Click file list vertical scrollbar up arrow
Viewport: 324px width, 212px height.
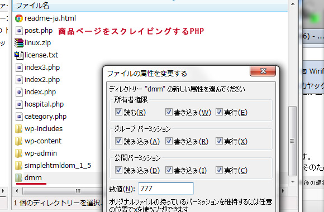[293, 4]
